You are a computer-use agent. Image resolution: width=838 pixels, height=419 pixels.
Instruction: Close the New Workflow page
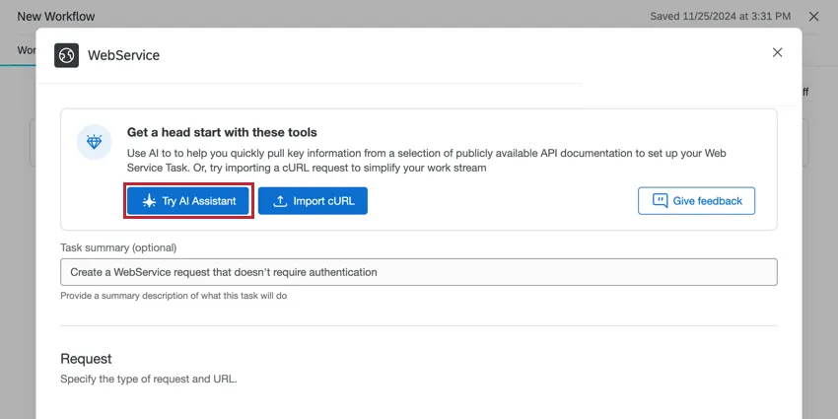pyautogui.click(x=813, y=17)
